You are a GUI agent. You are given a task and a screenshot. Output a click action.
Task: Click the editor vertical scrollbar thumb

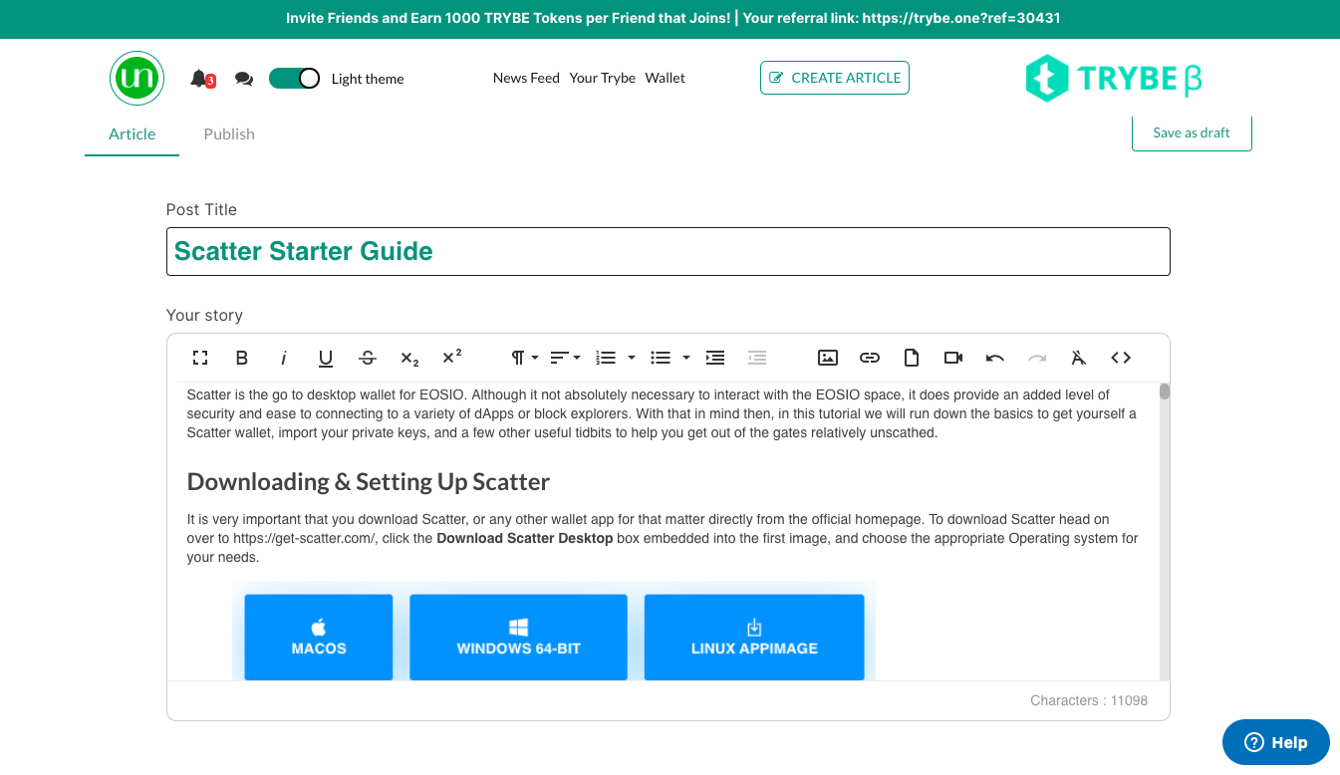pyautogui.click(x=1165, y=391)
